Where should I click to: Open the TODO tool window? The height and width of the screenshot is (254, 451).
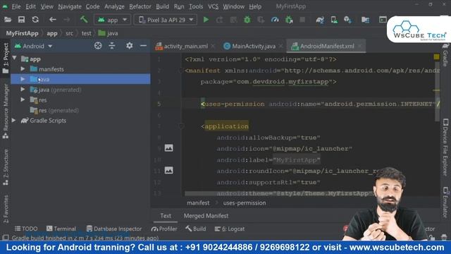tap(26, 229)
